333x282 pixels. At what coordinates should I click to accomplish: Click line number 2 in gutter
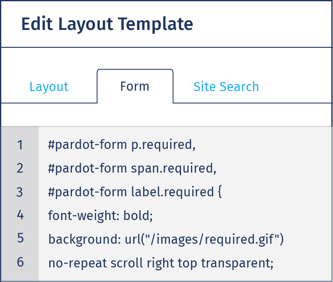[x=20, y=168]
